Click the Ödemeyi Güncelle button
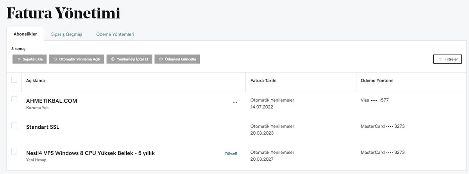This screenshot has height=174, width=469. (177, 59)
